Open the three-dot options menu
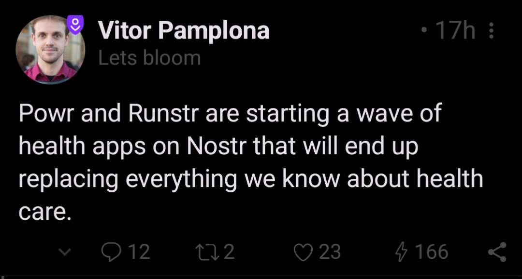 491,30
